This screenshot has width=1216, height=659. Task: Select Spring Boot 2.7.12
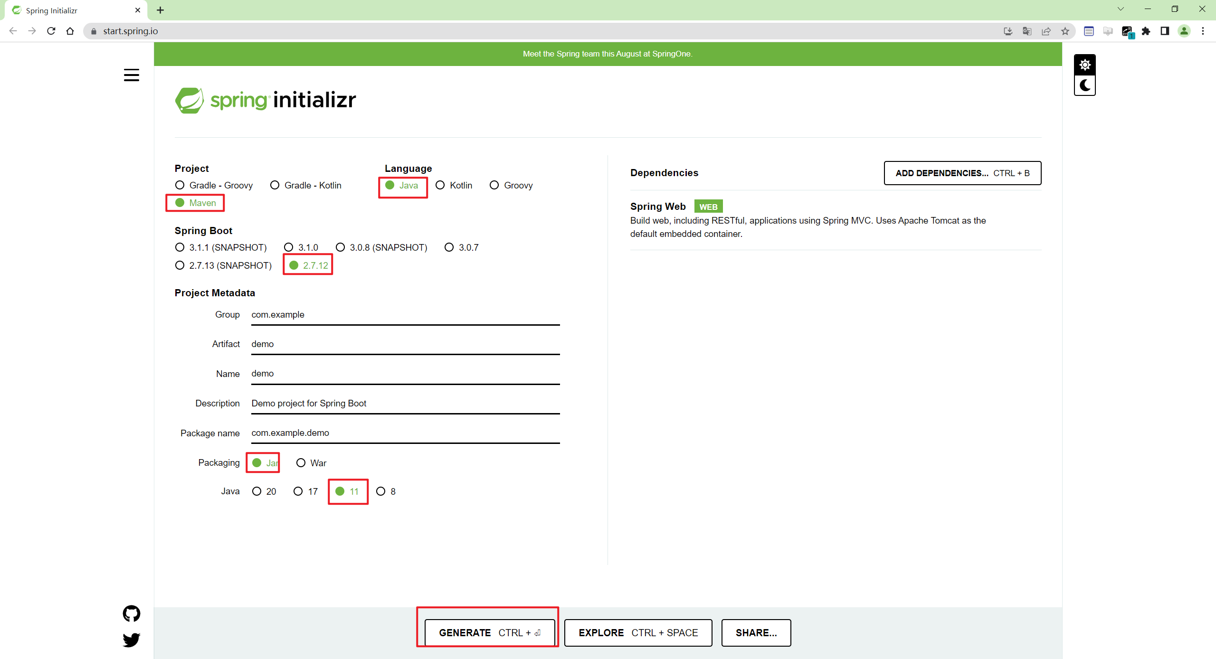(x=308, y=265)
